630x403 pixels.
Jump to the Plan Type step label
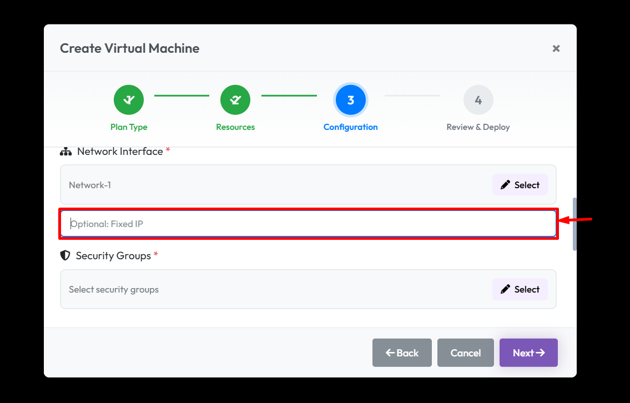pyautogui.click(x=129, y=127)
